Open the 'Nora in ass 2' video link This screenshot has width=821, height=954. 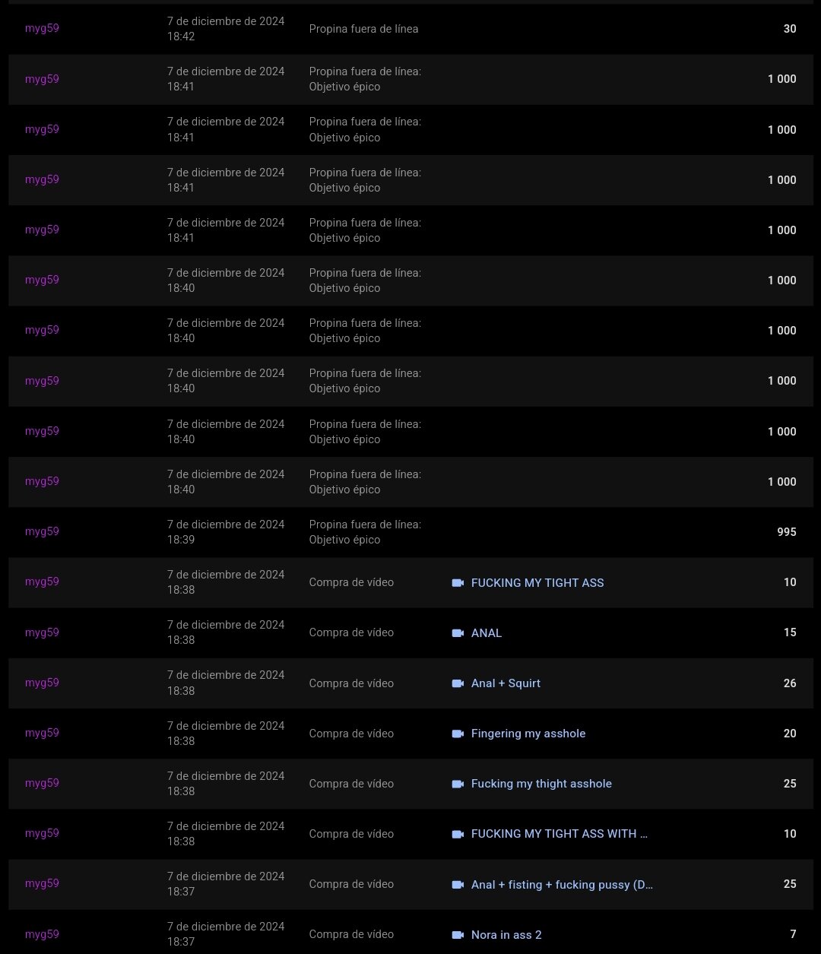pyautogui.click(x=506, y=935)
